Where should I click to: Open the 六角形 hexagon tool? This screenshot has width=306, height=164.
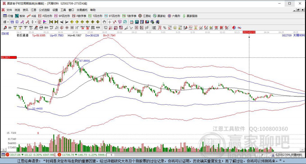[x=174, y=16]
